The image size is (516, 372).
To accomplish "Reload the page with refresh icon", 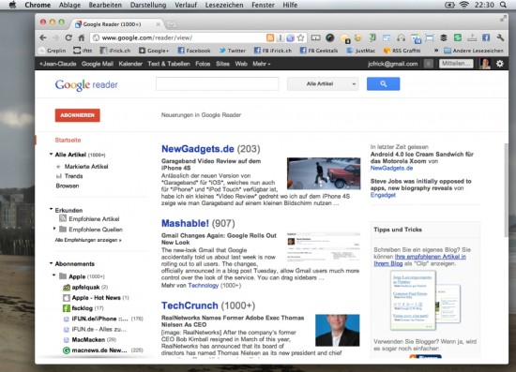I will click(x=68, y=37).
